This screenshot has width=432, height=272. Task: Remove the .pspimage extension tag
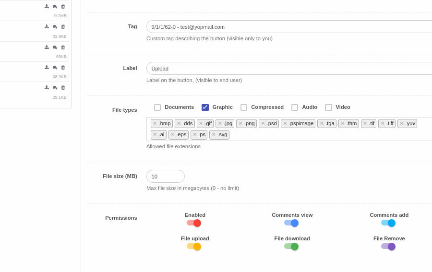pos(285,123)
